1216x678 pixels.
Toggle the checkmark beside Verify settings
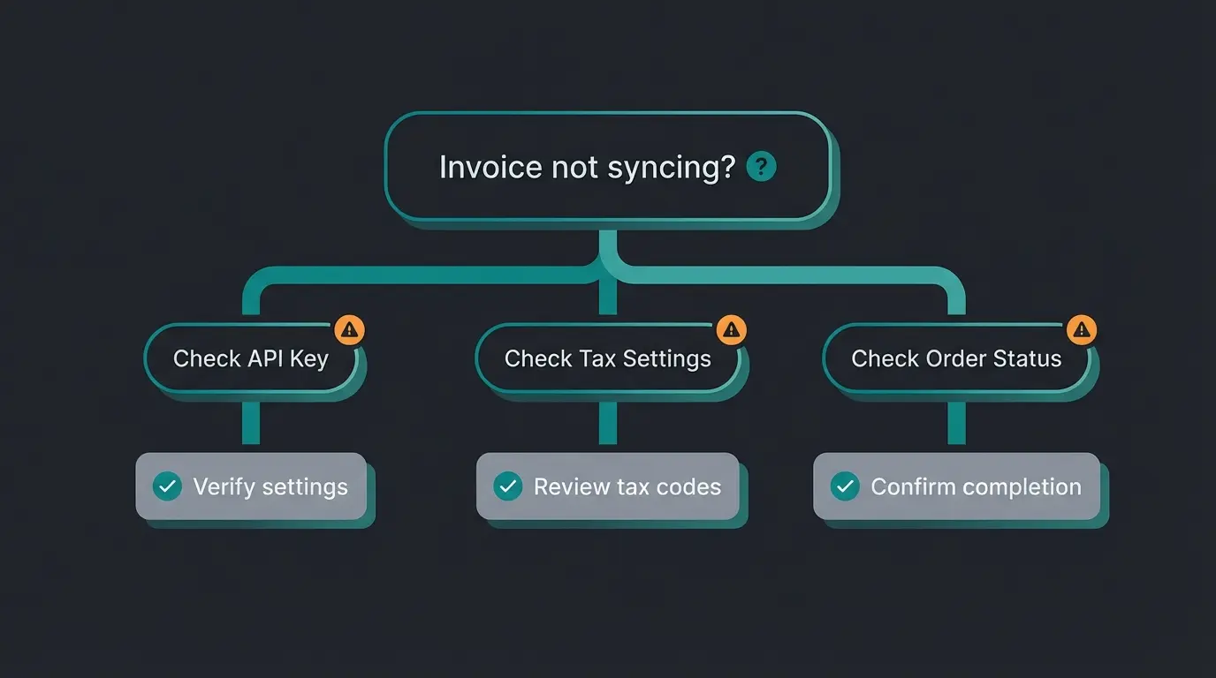[166, 486]
